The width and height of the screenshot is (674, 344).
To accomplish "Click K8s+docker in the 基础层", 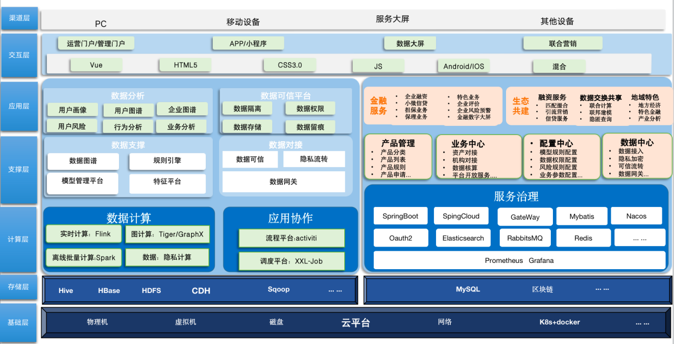I will pyautogui.click(x=560, y=322).
